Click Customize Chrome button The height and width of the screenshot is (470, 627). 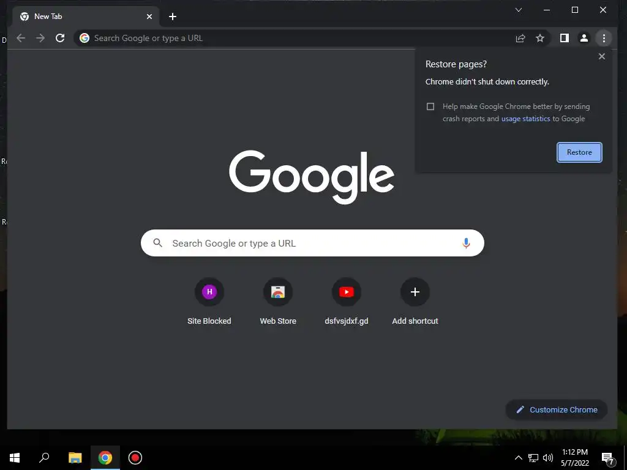click(557, 409)
